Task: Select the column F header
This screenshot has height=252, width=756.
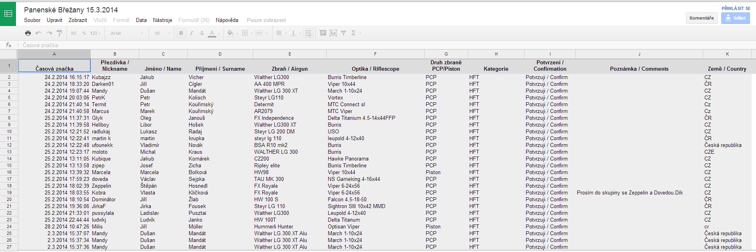Action: point(375,54)
